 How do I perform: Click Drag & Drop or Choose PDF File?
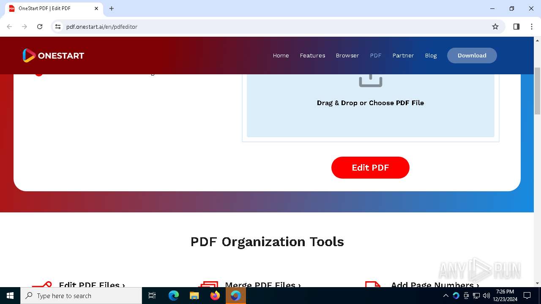370,103
